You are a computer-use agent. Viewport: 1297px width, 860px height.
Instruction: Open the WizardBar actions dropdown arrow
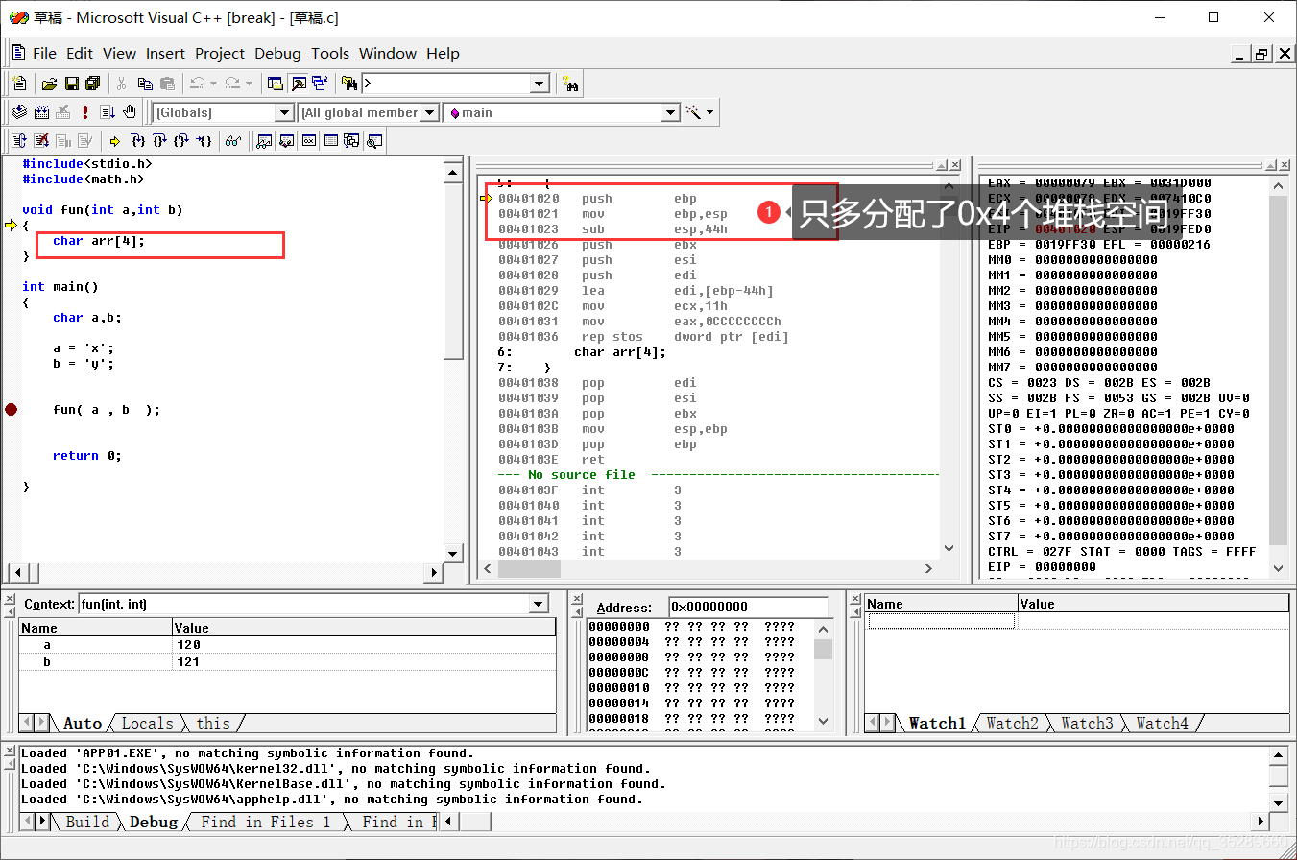710,112
